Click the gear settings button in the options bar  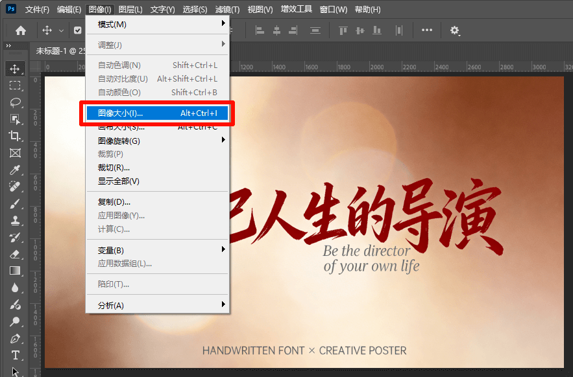click(x=454, y=30)
